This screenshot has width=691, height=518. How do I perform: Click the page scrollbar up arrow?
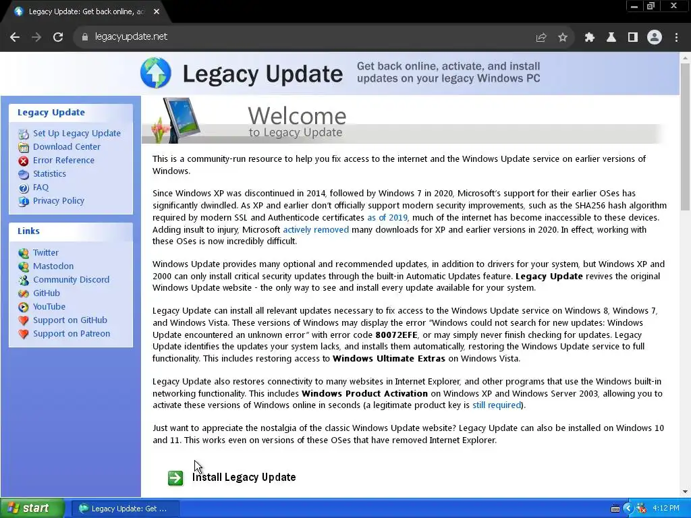tap(685, 58)
